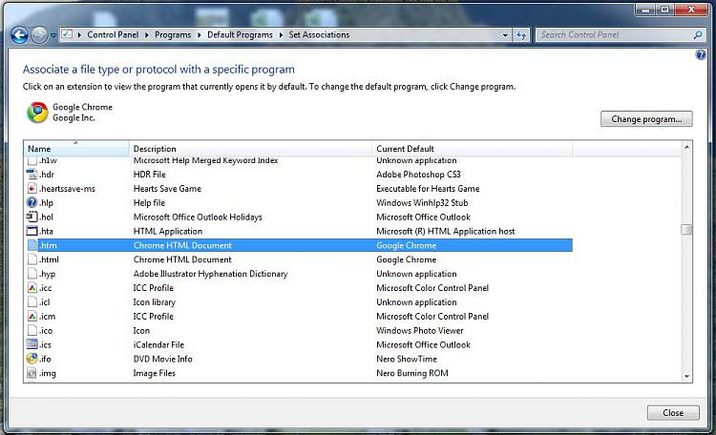This screenshot has width=716, height=435.
Task: Refresh the address bar view
Action: click(521, 35)
